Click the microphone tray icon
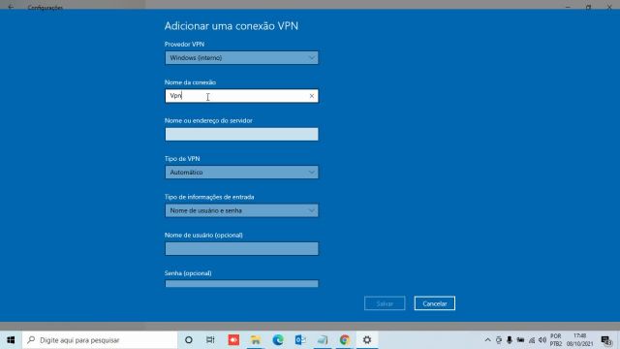 point(510,340)
